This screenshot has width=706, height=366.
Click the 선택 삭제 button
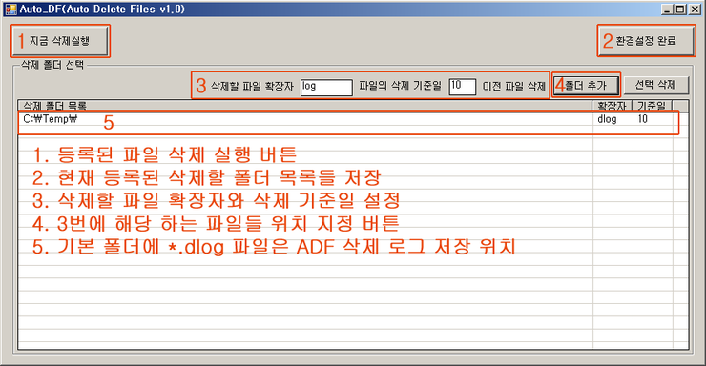tap(656, 85)
